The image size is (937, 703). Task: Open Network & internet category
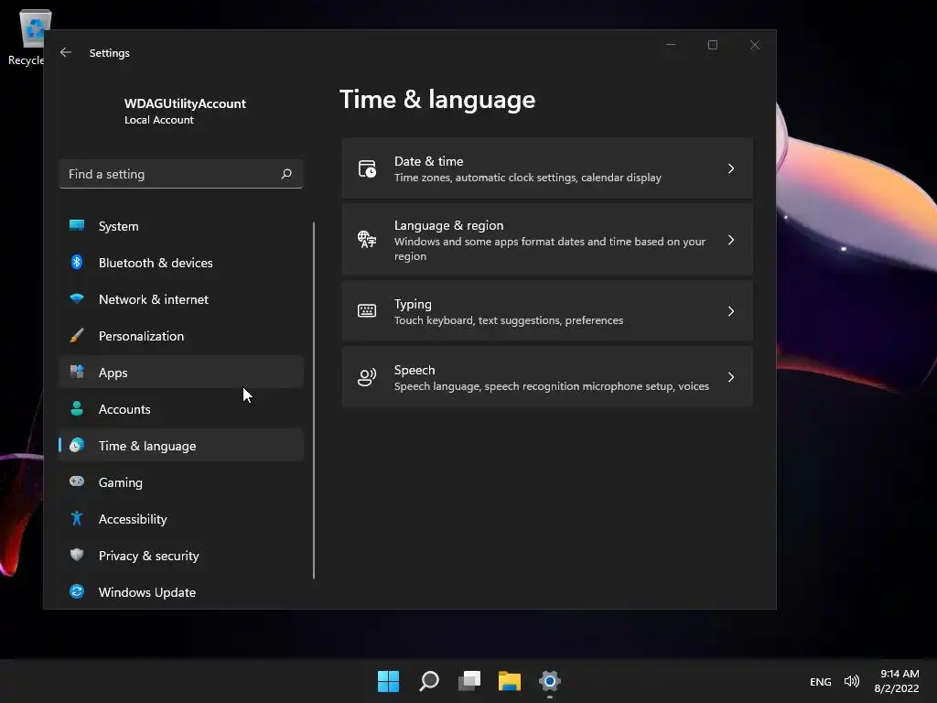coord(181,299)
